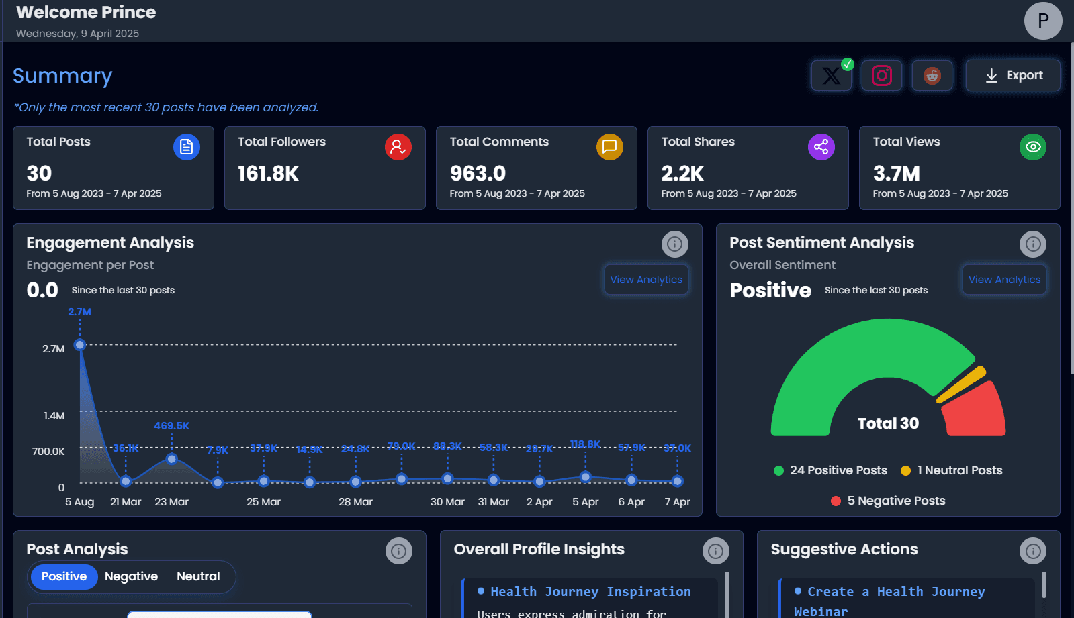Viewport: 1074px width, 618px height.
Task: Select the X (Twitter) platform icon
Action: (x=831, y=76)
